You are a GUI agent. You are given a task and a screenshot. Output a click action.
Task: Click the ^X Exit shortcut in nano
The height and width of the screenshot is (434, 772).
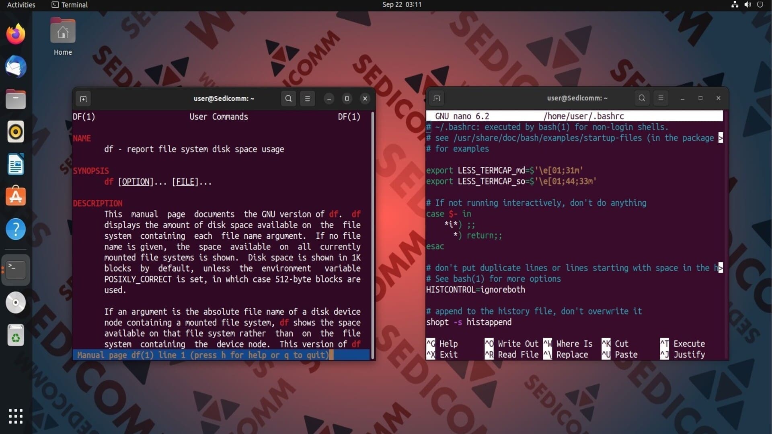tap(442, 355)
